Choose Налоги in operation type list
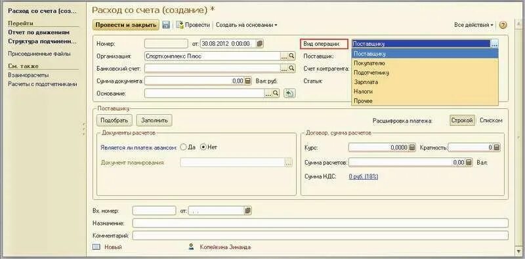 point(425,91)
